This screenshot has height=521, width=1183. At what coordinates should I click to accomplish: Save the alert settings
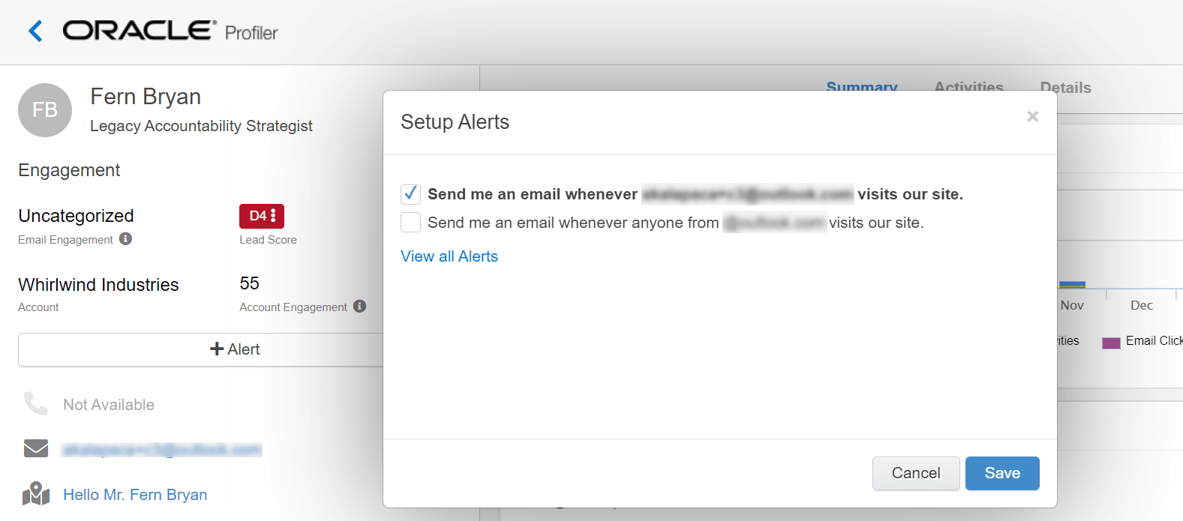click(x=1002, y=473)
